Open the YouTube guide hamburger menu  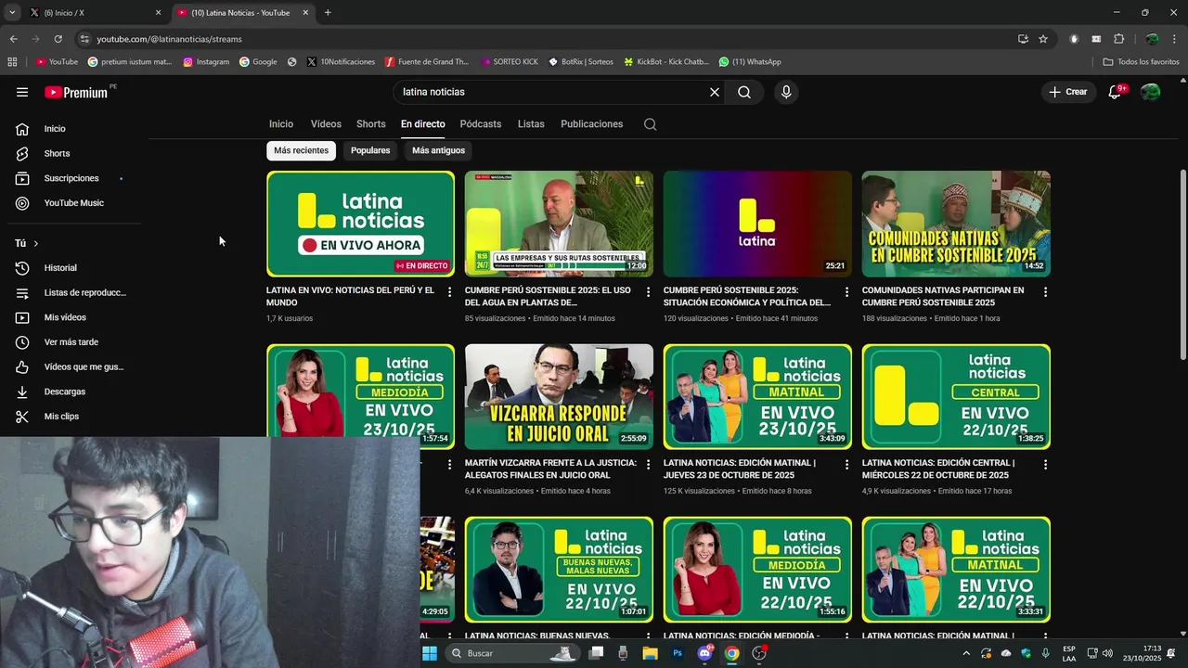coord(22,92)
